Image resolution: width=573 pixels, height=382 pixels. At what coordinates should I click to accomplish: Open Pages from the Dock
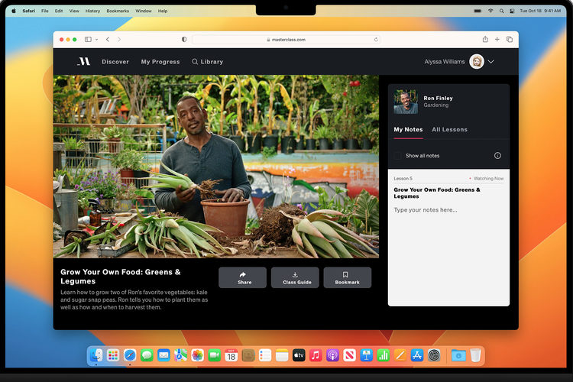400,355
